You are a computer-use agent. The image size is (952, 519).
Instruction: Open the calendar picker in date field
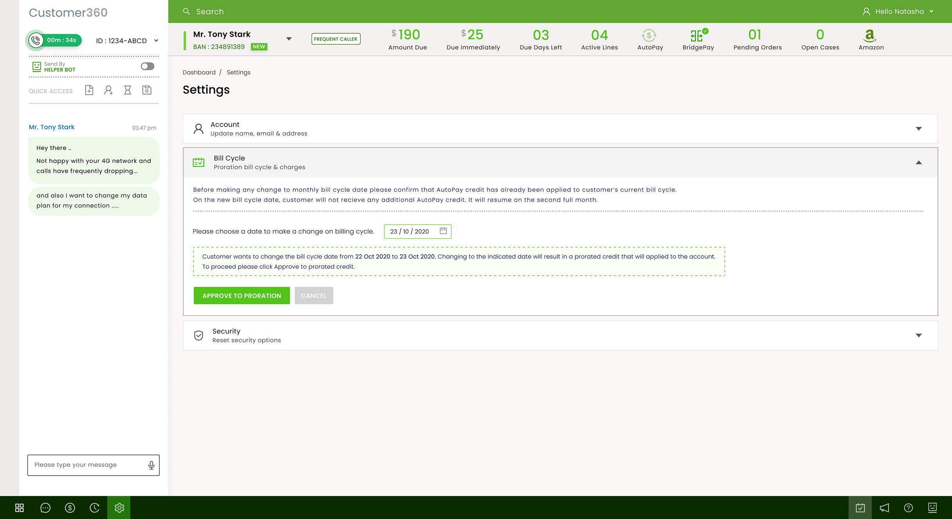[443, 231]
